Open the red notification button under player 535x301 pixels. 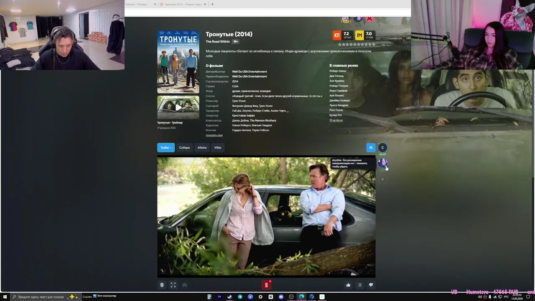[x=267, y=285]
